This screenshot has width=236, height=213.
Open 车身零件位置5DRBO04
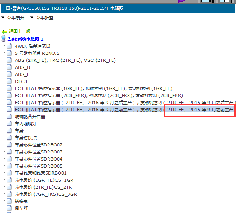tap(38, 159)
